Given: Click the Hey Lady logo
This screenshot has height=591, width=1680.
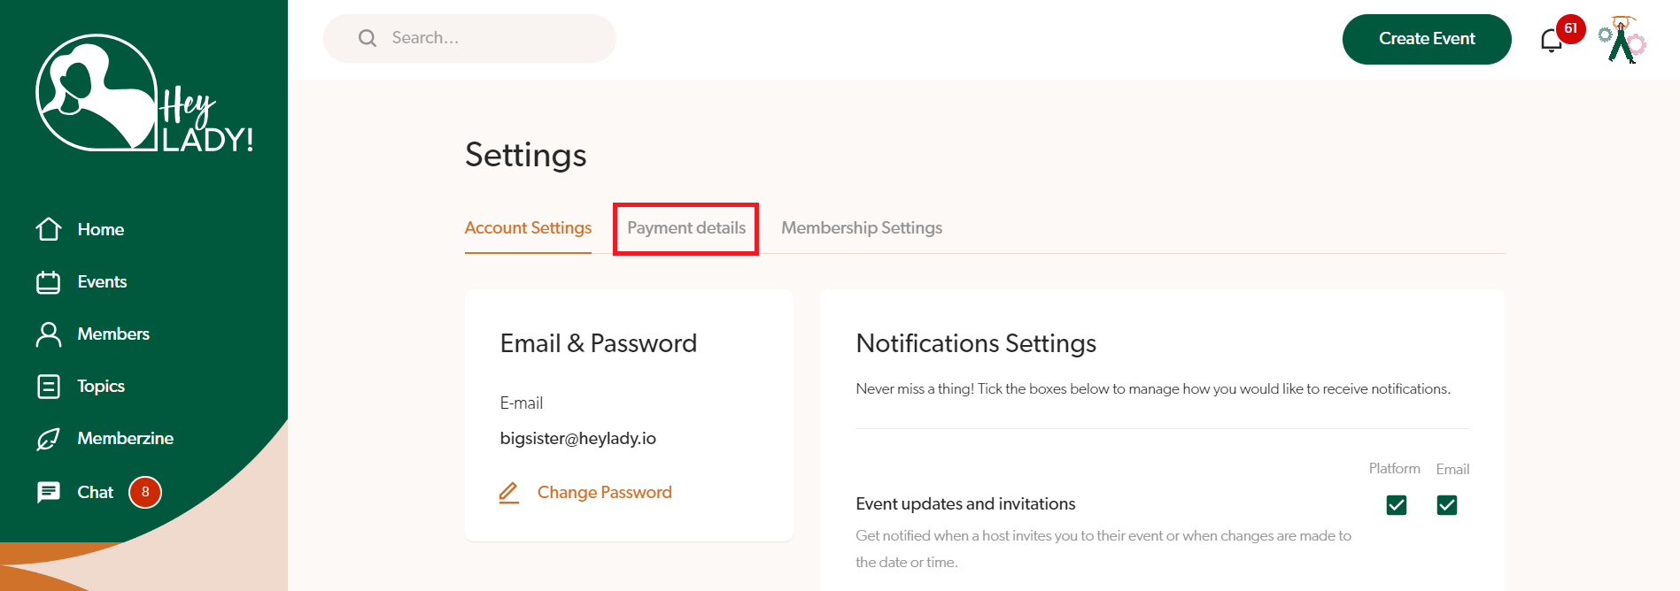Looking at the screenshot, I should [x=144, y=95].
